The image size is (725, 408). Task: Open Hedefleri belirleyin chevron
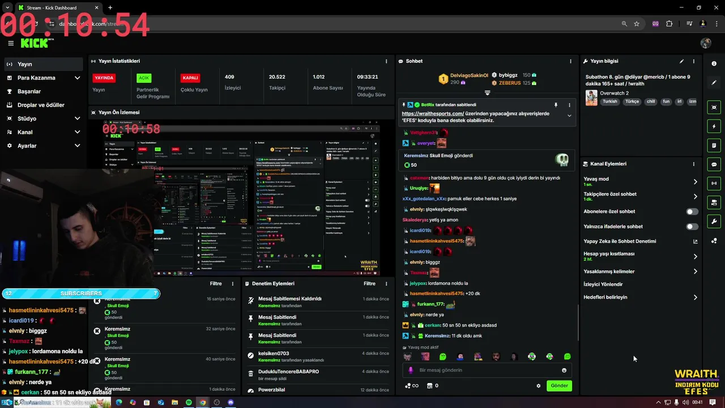[695, 297]
